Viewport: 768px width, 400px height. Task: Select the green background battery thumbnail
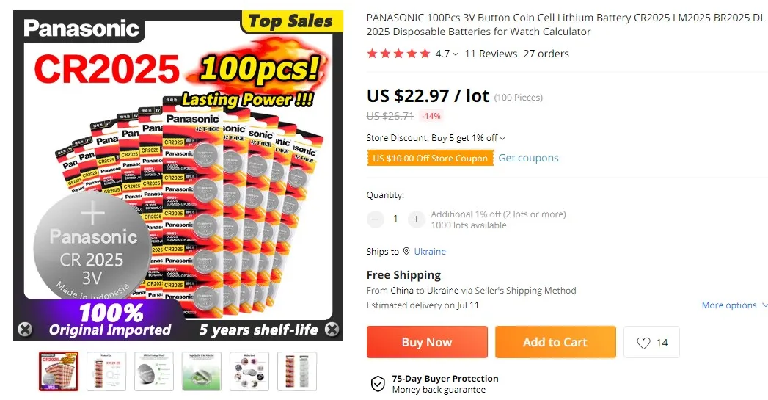202,371
